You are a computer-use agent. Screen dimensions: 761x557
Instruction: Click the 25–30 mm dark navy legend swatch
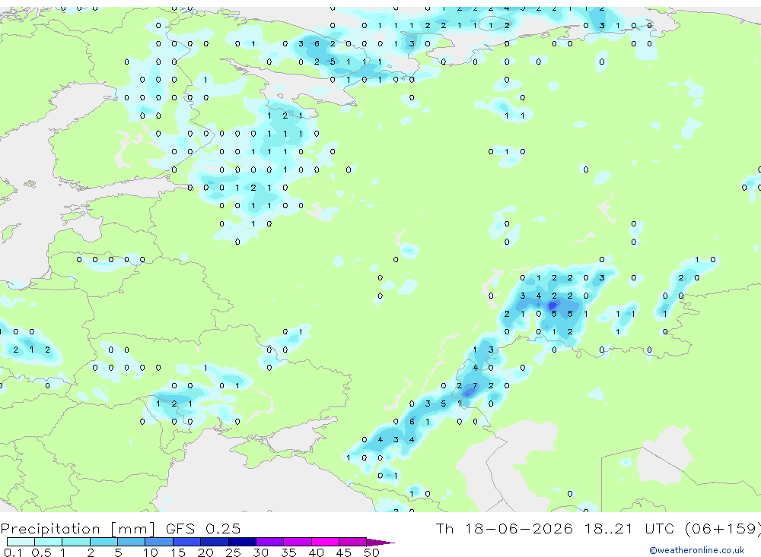[242, 542]
